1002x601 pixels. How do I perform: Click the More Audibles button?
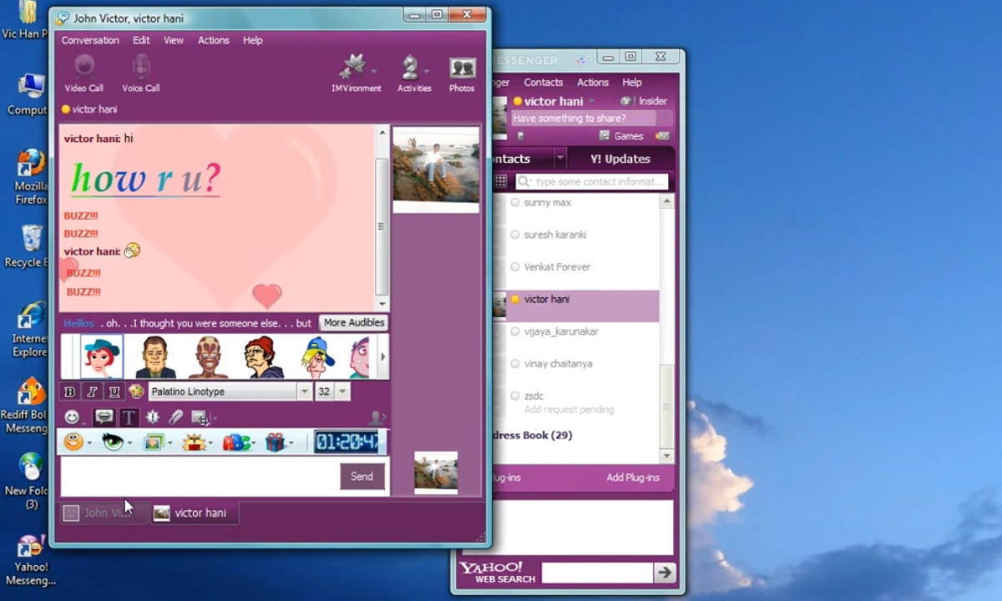pyautogui.click(x=354, y=323)
